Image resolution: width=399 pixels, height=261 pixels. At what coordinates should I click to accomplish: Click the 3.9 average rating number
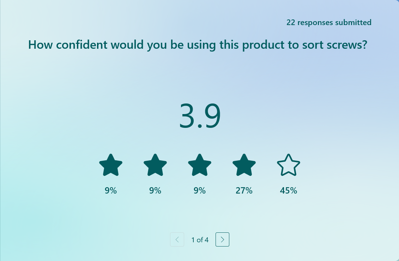[200, 116]
